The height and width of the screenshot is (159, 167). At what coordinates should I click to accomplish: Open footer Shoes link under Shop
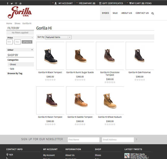point(98,155)
